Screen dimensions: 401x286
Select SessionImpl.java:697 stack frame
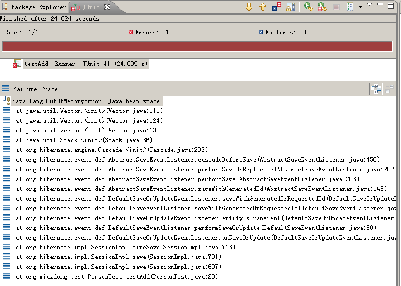coord(118,267)
